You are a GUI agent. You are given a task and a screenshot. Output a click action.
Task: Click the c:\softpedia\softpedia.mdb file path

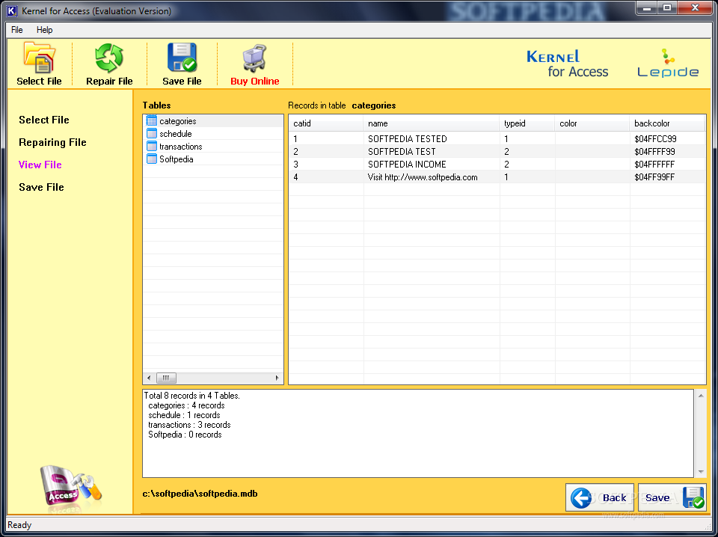pos(200,494)
